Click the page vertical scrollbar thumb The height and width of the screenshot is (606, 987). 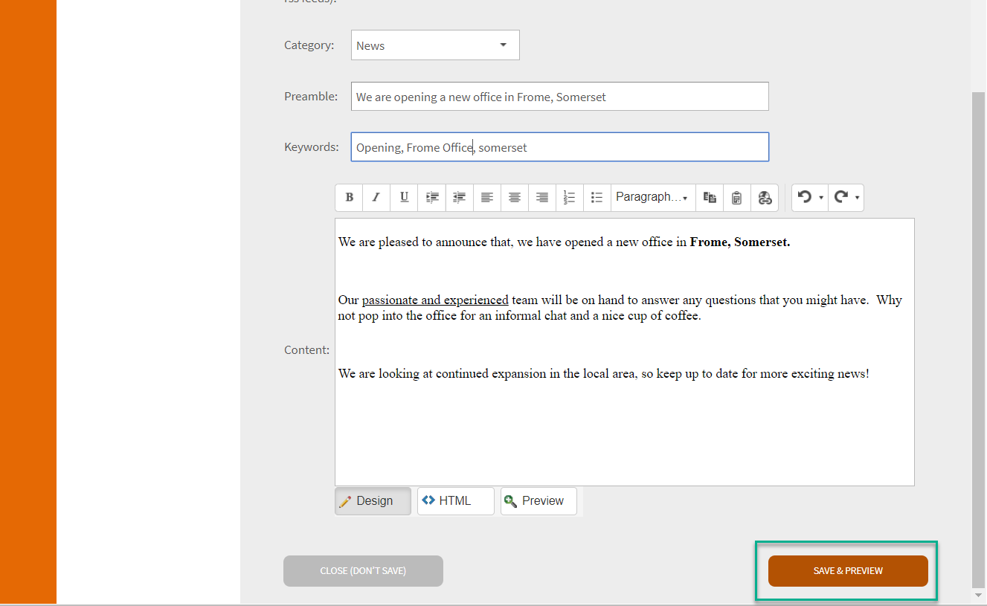(979, 339)
